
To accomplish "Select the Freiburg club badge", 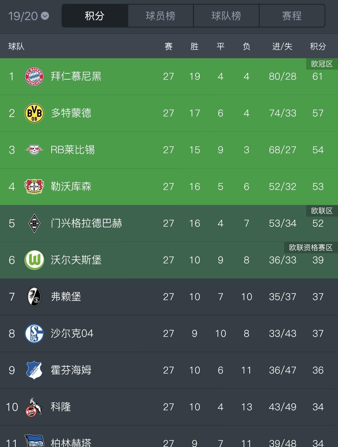I will pyautogui.click(x=34, y=297).
